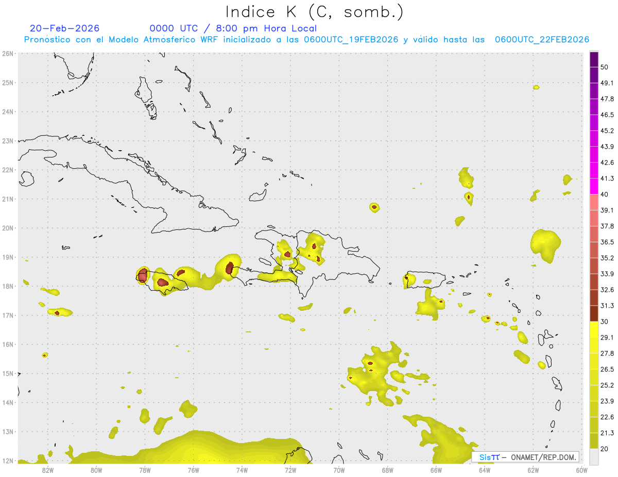Screen dimensions: 618x477
Task: Click the color scale value 42.6
Action: pos(607,163)
